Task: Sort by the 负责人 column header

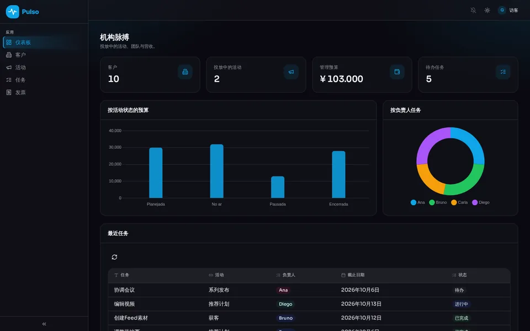Action: [285, 275]
